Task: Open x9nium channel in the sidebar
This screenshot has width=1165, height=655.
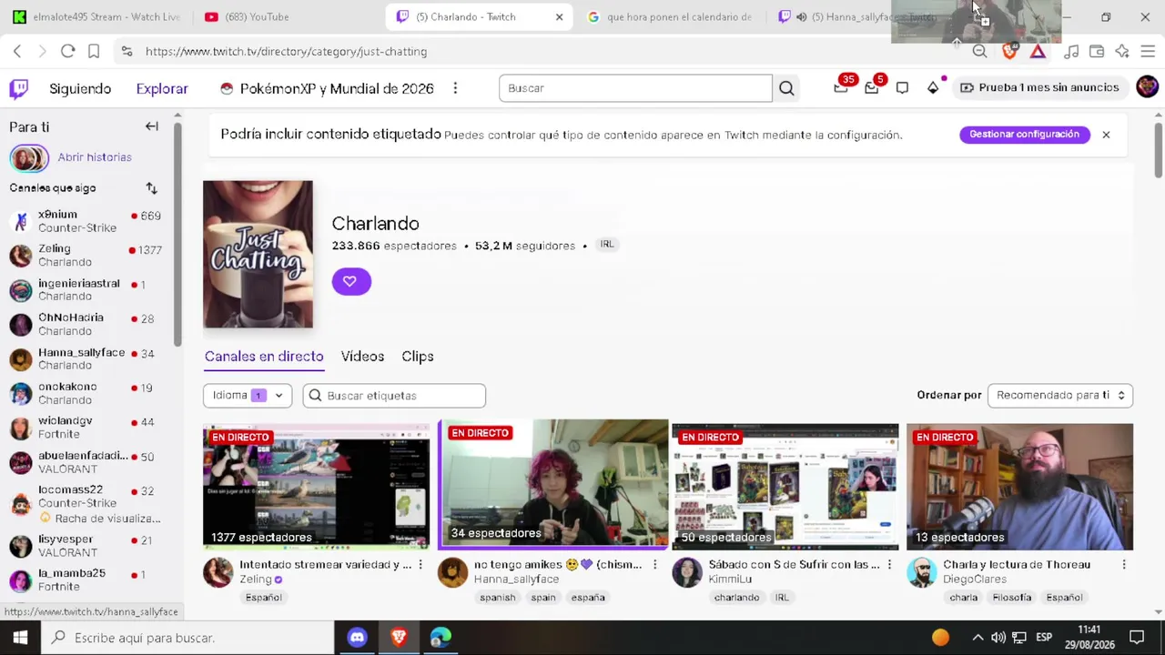Action: coord(86,221)
